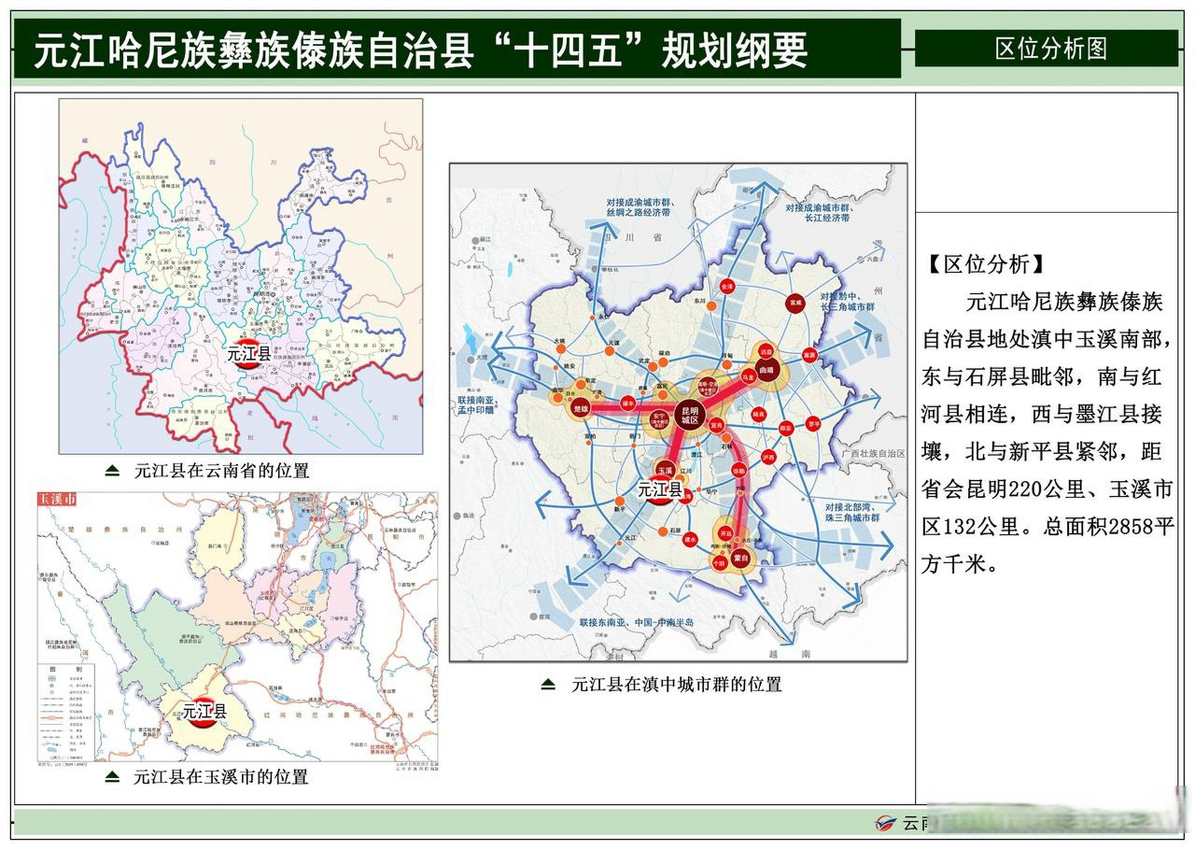
Task: Select the 弥勒 red node
Action: click(739, 471)
